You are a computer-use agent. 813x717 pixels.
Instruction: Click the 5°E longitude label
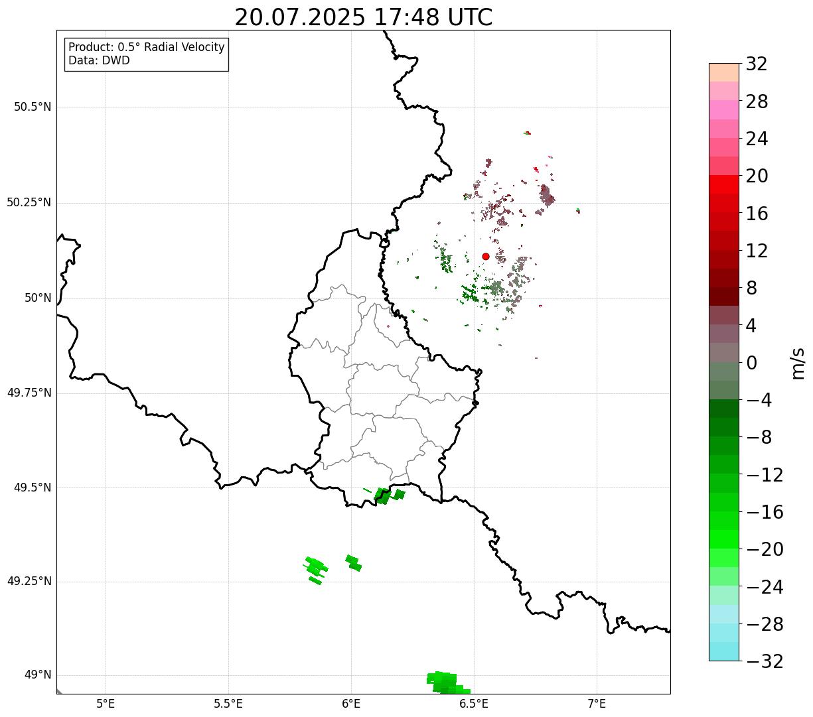pos(106,703)
